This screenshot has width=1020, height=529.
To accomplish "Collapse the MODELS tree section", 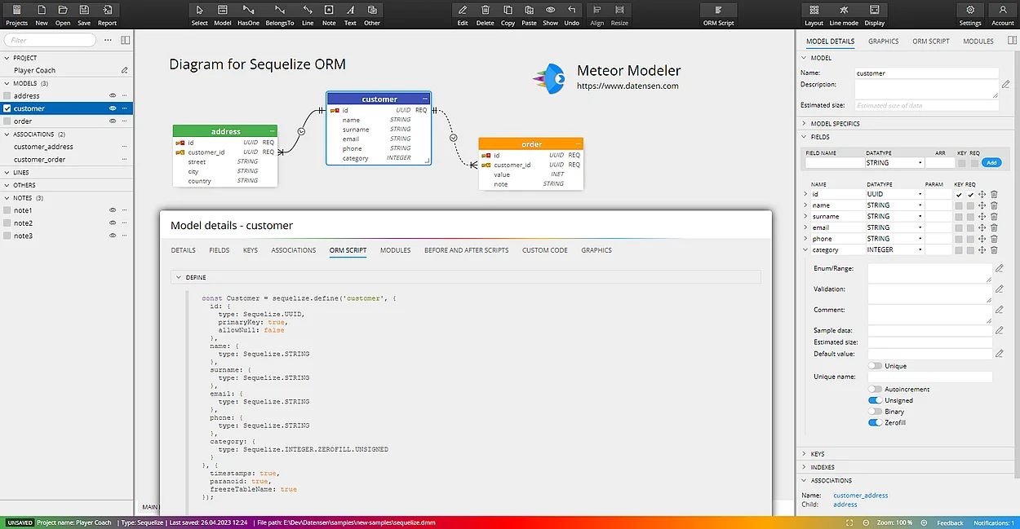I will point(6,83).
